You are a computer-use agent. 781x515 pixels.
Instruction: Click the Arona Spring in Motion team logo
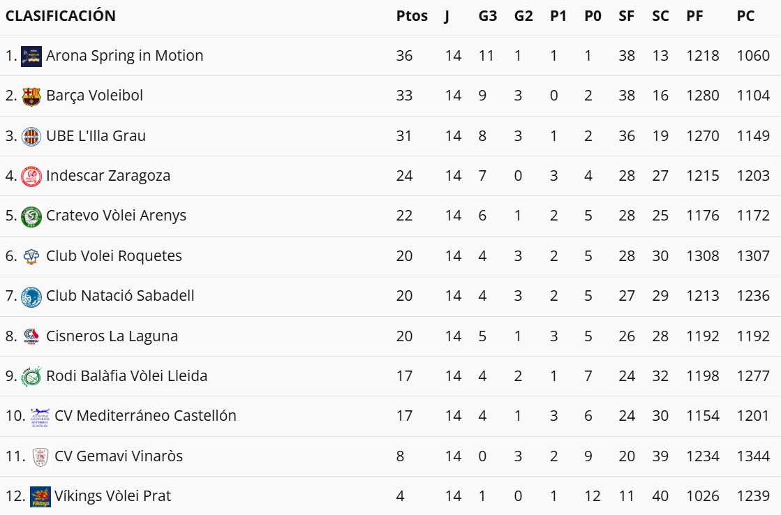click(x=31, y=56)
